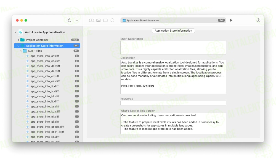Run localization with the play button
This screenshot has width=276, height=165.
231,20
